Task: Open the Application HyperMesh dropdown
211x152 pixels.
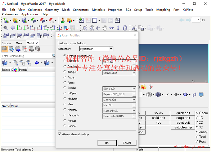Action: click(111, 49)
